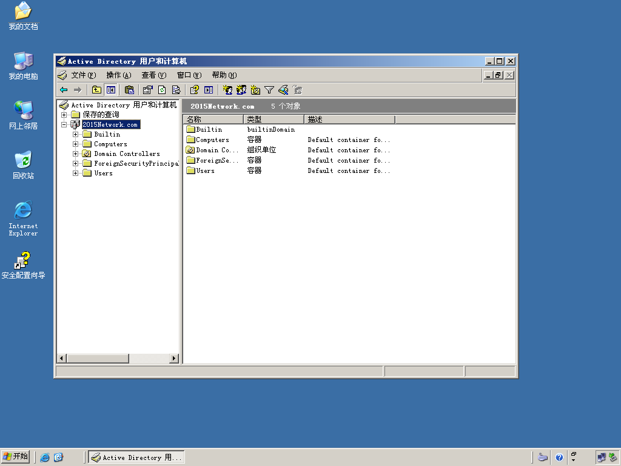Screen dimensions: 621x466
Task: Select Users in the tree
Action: click(103, 173)
